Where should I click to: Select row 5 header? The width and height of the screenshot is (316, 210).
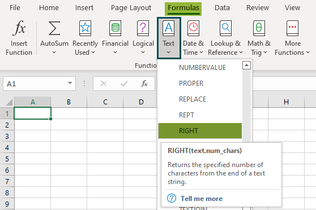click(x=7, y=159)
